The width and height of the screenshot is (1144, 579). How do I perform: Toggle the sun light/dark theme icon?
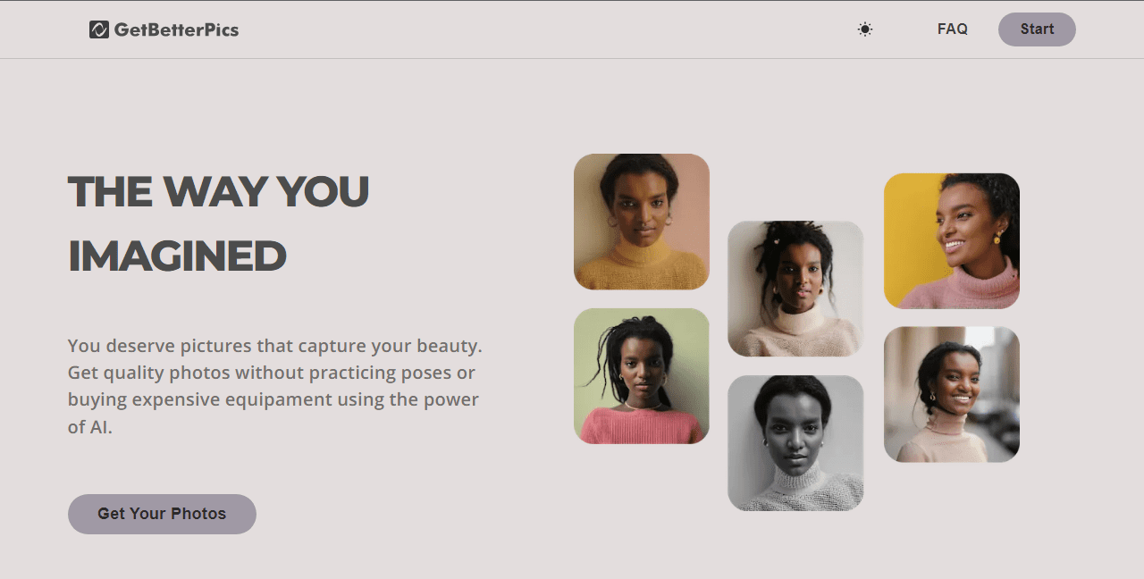tap(865, 29)
